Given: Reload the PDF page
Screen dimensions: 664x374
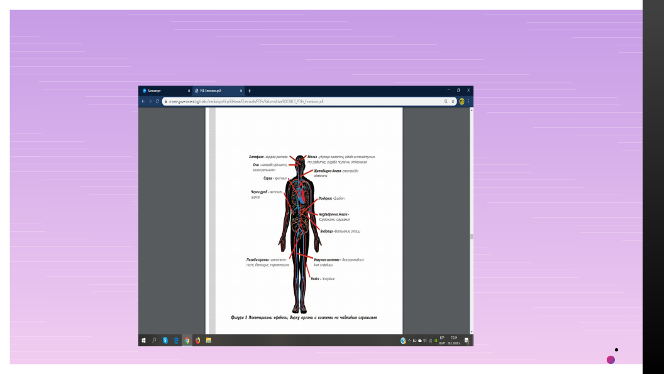Looking at the screenshot, I should coord(157,101).
